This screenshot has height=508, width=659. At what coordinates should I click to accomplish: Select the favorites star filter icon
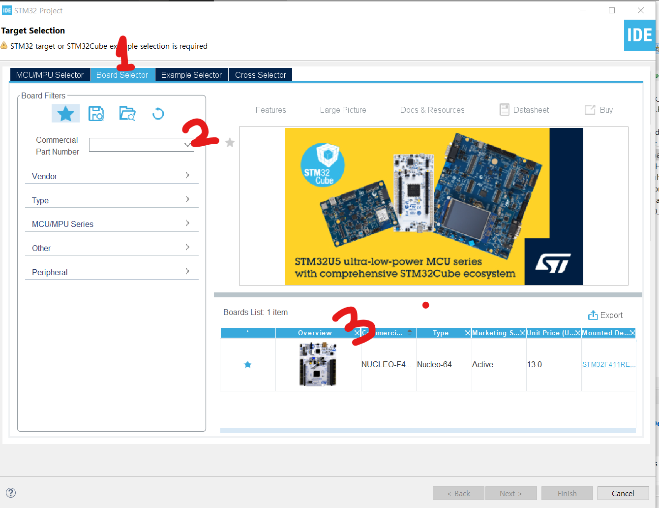(65, 113)
